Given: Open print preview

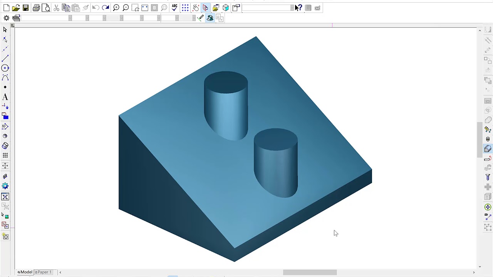Looking at the screenshot, I should 46,8.
